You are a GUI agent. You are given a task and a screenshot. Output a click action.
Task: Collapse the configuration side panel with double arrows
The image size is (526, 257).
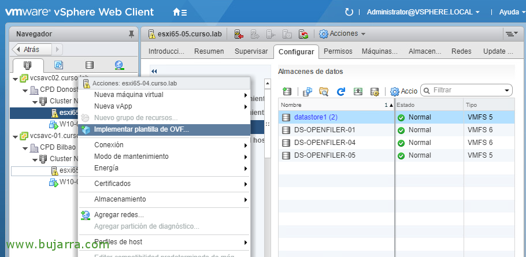(154, 72)
